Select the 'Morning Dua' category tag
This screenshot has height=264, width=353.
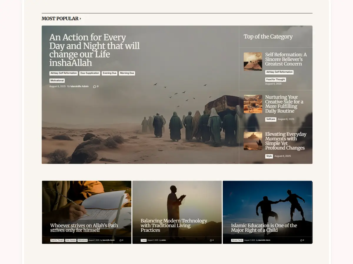click(x=127, y=73)
